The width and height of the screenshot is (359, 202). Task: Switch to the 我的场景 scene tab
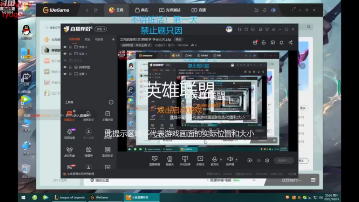[x=74, y=40]
